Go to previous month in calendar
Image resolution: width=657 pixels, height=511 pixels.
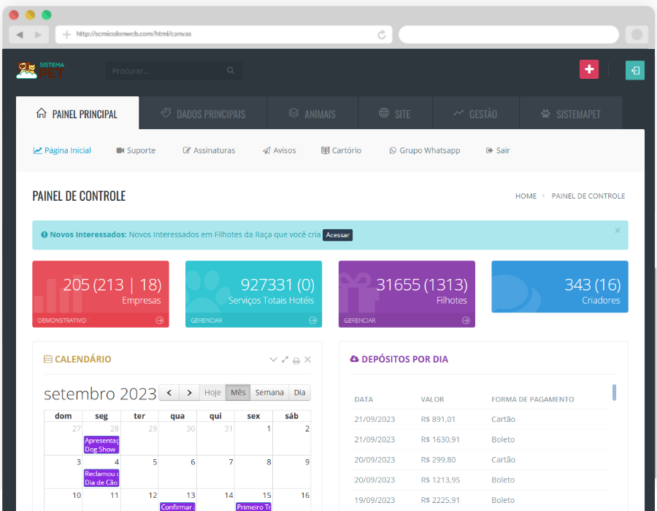tap(169, 393)
